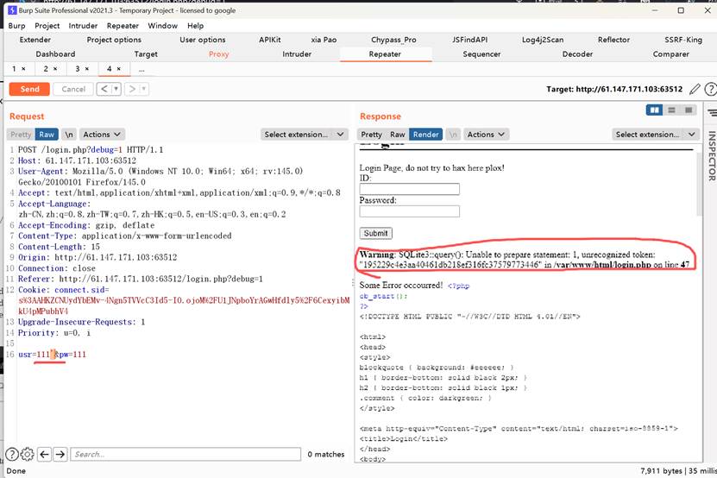Screen dimensions: 717x478
Task: Click the response pane vertical scrollbar
Action: [699, 183]
